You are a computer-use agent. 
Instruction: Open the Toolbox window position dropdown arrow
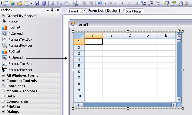[48, 11]
